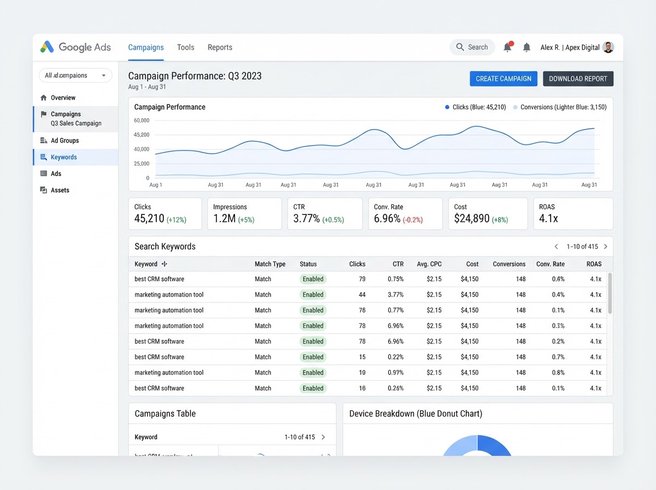Image resolution: width=656 pixels, height=490 pixels.
Task: Sort by Status column header
Action: click(x=308, y=264)
